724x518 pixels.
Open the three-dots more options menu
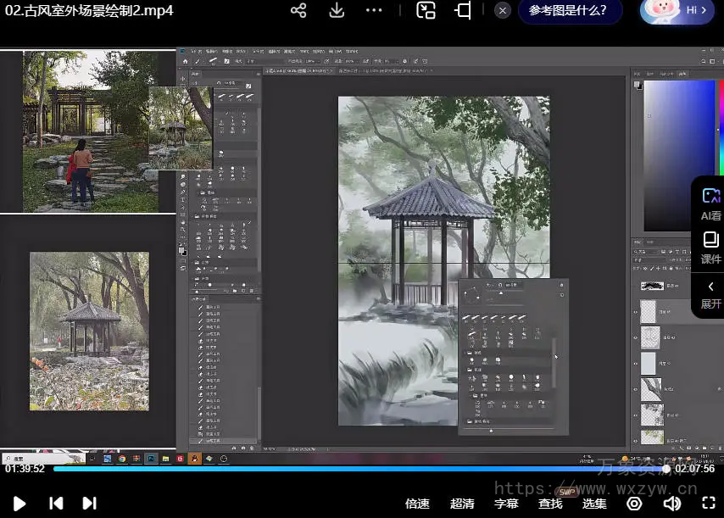coord(374,10)
